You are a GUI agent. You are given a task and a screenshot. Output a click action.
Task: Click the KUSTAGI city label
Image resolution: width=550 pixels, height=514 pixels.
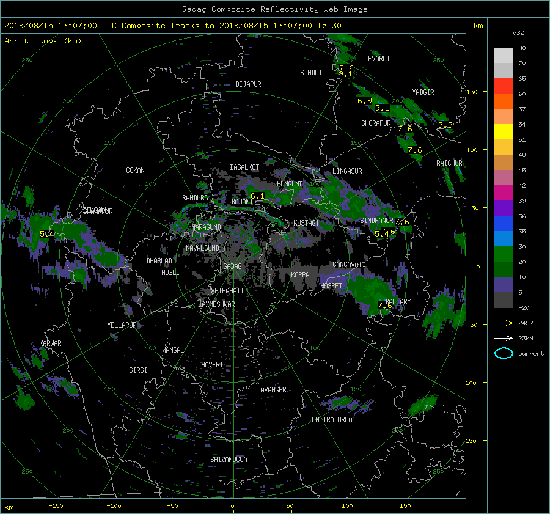pyautogui.click(x=306, y=223)
